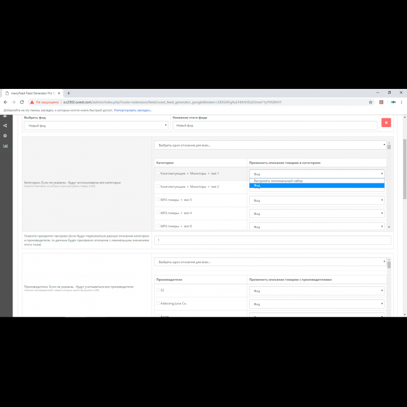Check the 'MP3 плееры > test 5' category
Image resolution: width=407 pixels, height=407 pixels.
tap(158, 200)
